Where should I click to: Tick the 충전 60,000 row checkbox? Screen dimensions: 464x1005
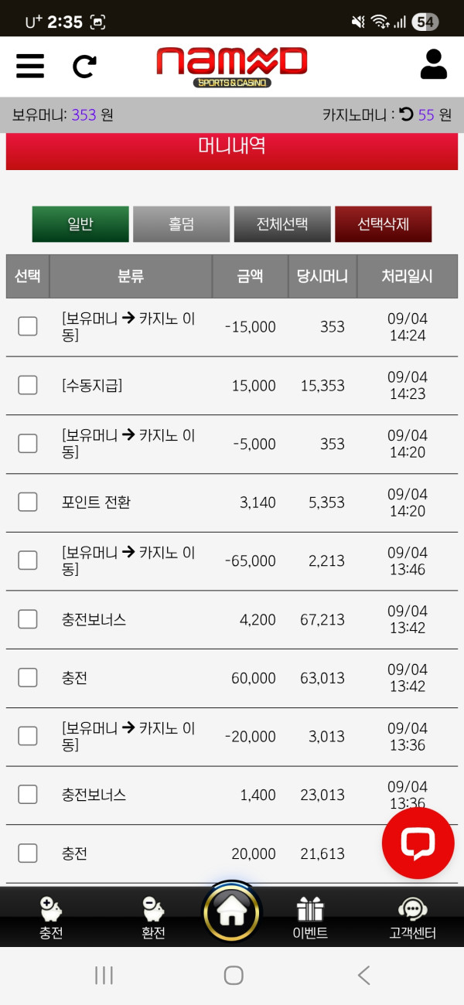(28, 678)
